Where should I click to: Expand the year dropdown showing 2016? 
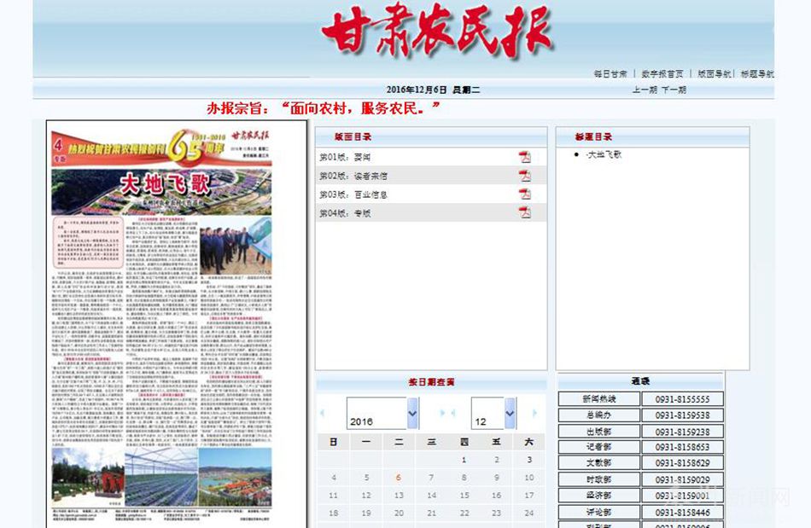412,414
